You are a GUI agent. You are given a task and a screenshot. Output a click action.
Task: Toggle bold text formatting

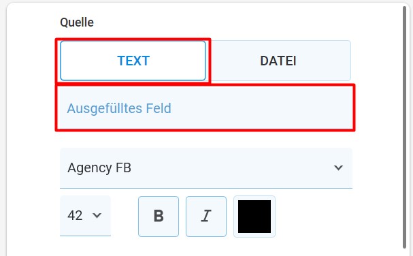click(x=159, y=217)
